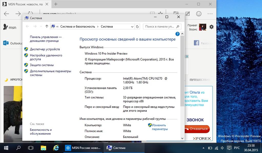
Task: Click the Edge browser back arrow
Action: tap(6, 14)
